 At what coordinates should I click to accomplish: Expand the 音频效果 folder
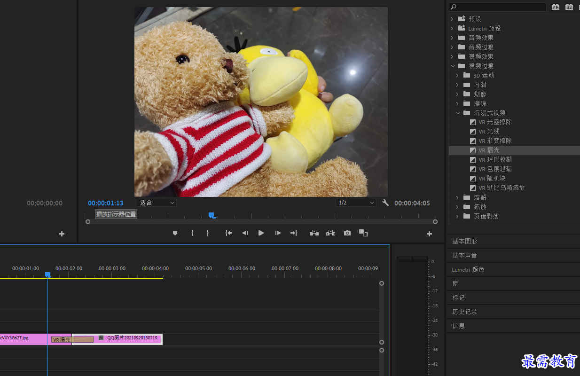[452, 38]
